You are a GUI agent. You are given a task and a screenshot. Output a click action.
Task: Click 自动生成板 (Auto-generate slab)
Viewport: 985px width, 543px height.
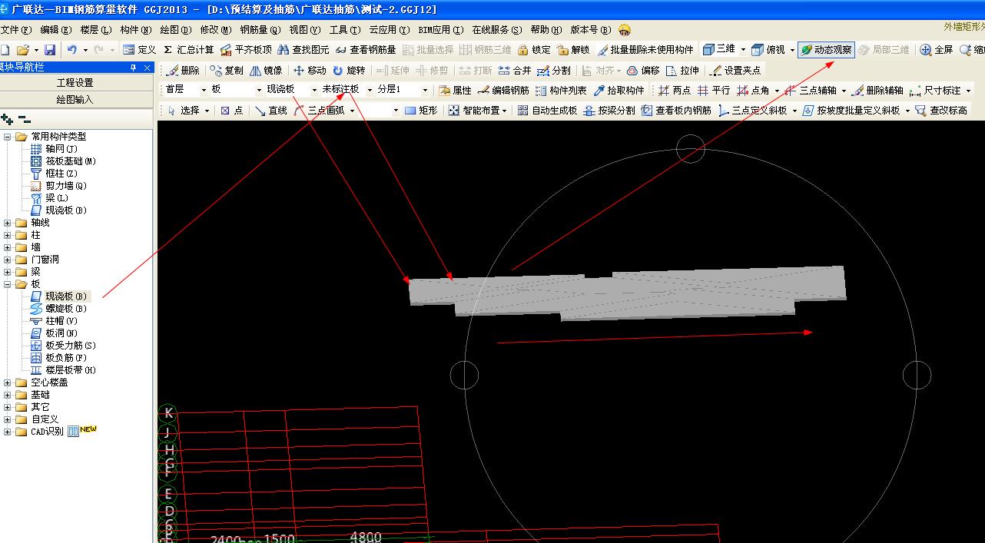[x=547, y=111]
